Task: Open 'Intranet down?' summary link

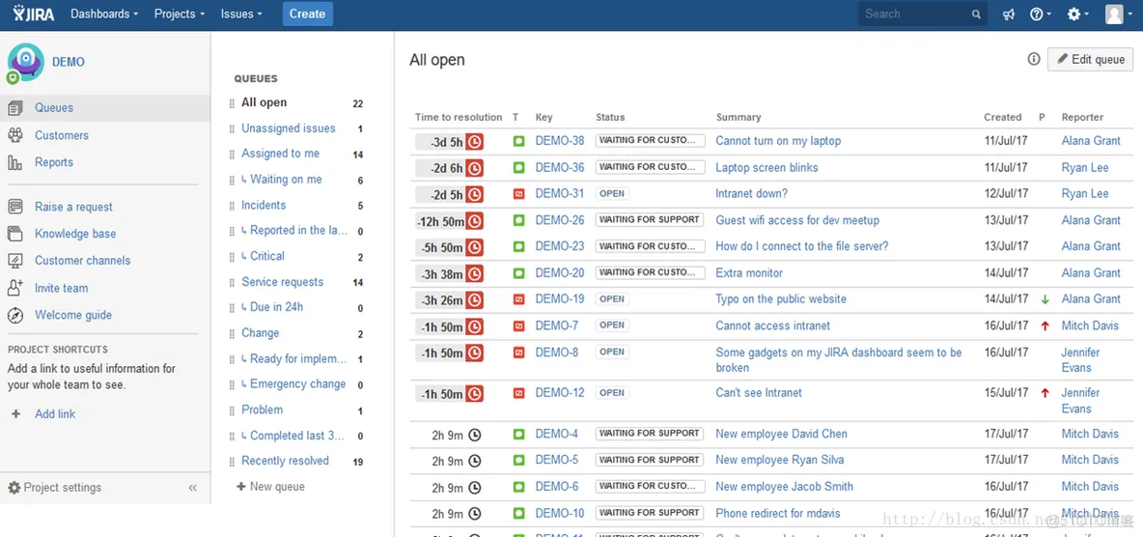Action: [752, 194]
